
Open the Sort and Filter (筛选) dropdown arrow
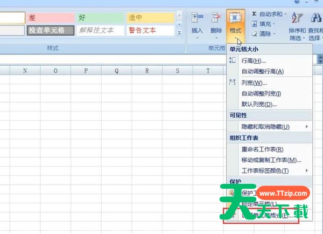click(x=304, y=38)
